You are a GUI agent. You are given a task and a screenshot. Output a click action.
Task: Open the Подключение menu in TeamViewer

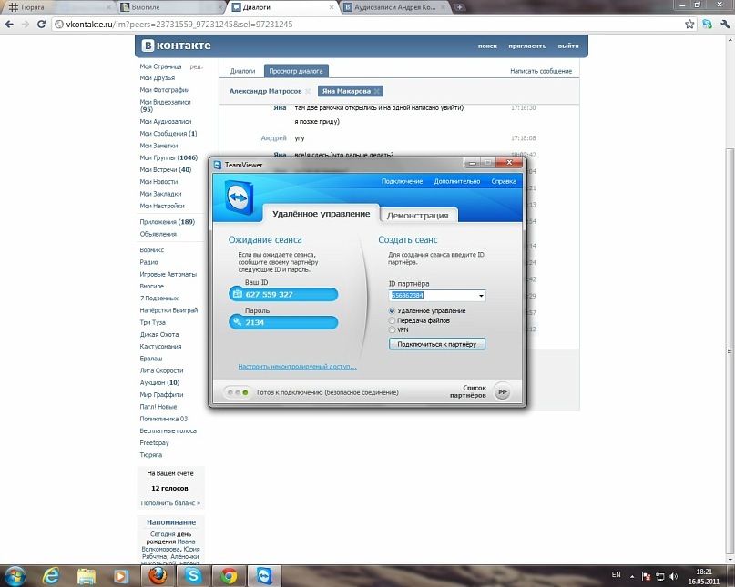pos(402,181)
